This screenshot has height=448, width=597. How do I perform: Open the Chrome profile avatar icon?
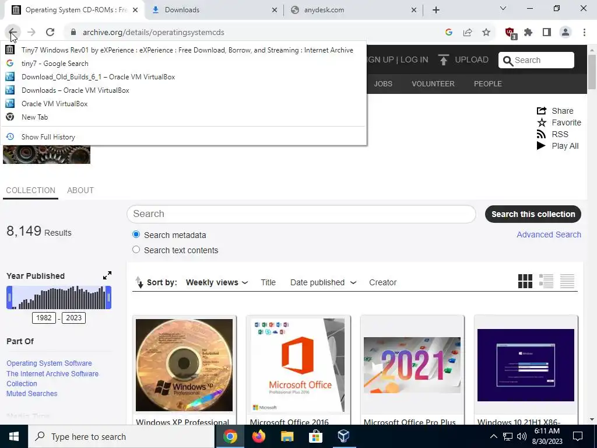pos(566,33)
